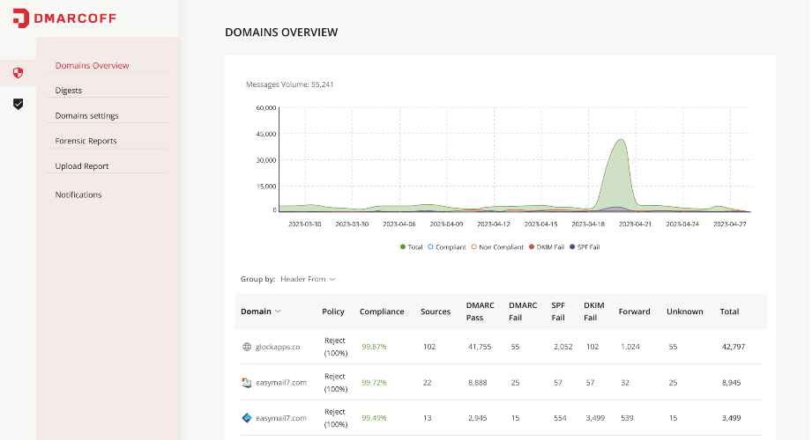Toggle the Total series in chart legend
Screen dimensions: 812x440
[x=412, y=247]
